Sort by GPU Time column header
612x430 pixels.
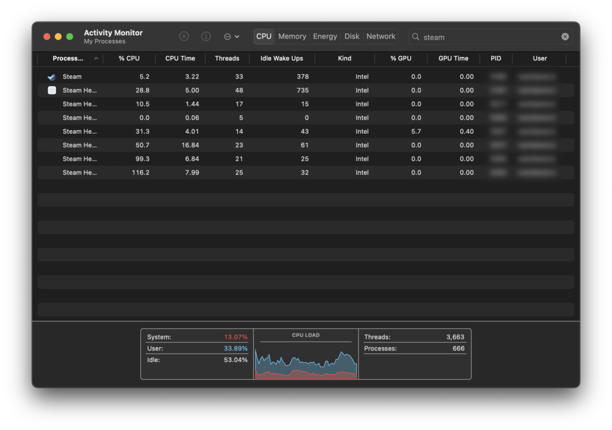click(x=453, y=58)
